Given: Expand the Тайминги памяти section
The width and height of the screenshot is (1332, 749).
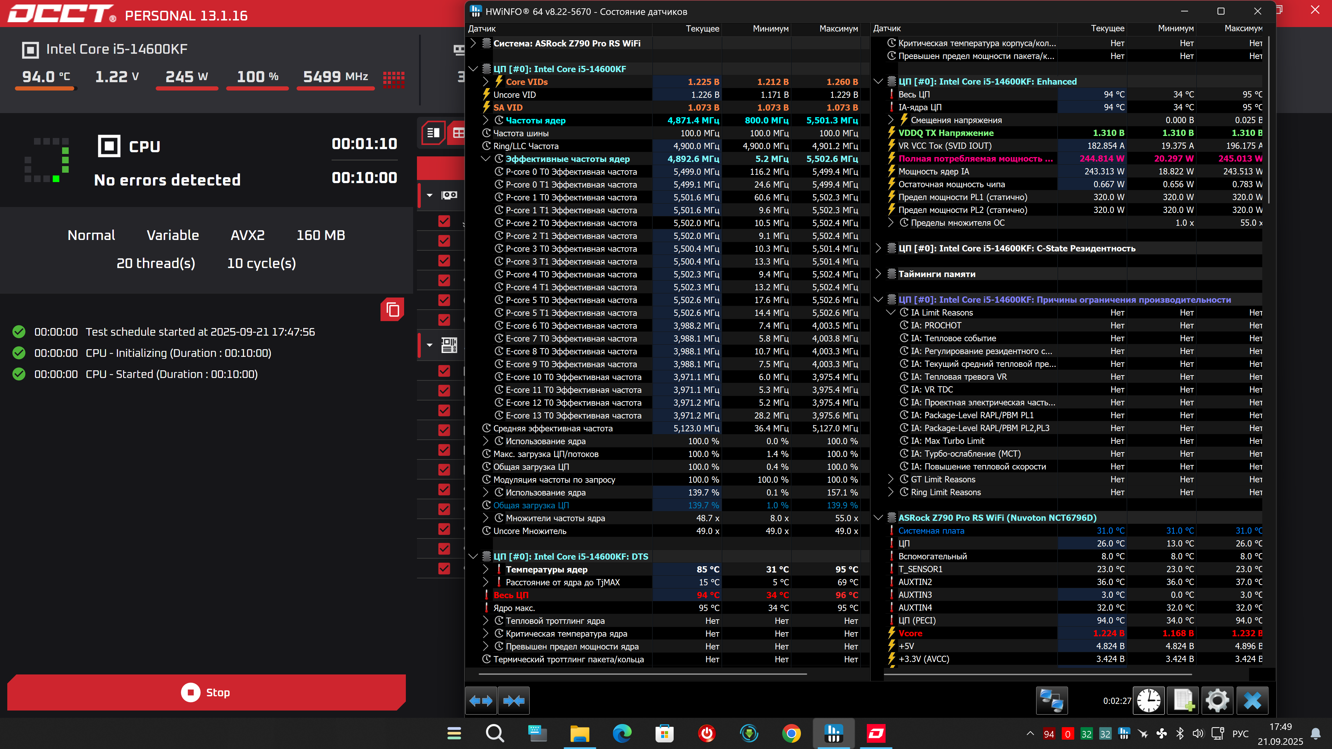Looking at the screenshot, I should tap(878, 274).
